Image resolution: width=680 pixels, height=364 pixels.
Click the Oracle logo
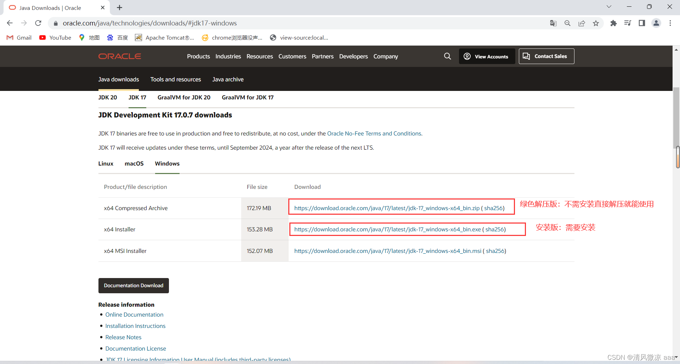pos(120,56)
